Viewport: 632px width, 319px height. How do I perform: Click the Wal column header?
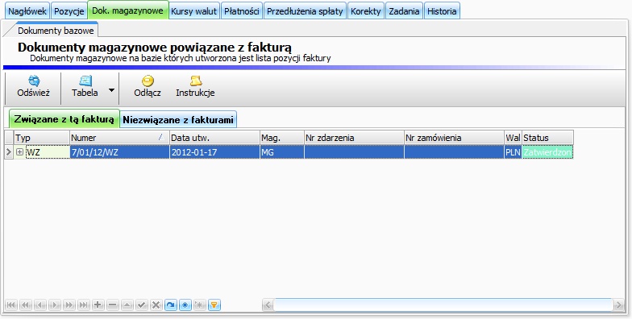pos(513,138)
